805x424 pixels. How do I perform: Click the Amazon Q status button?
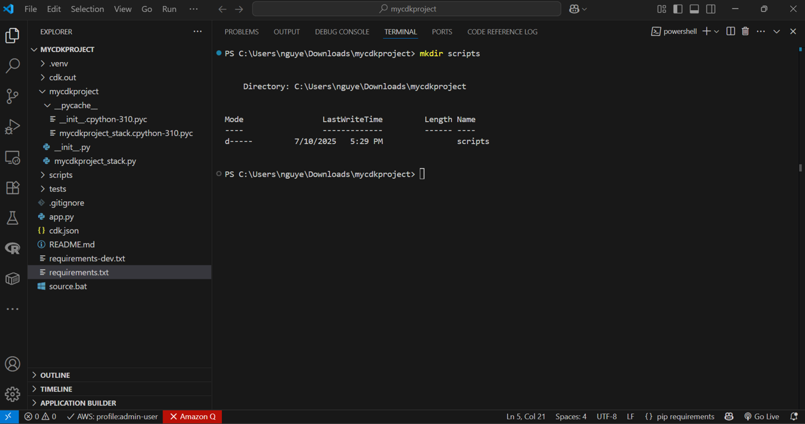tap(193, 417)
